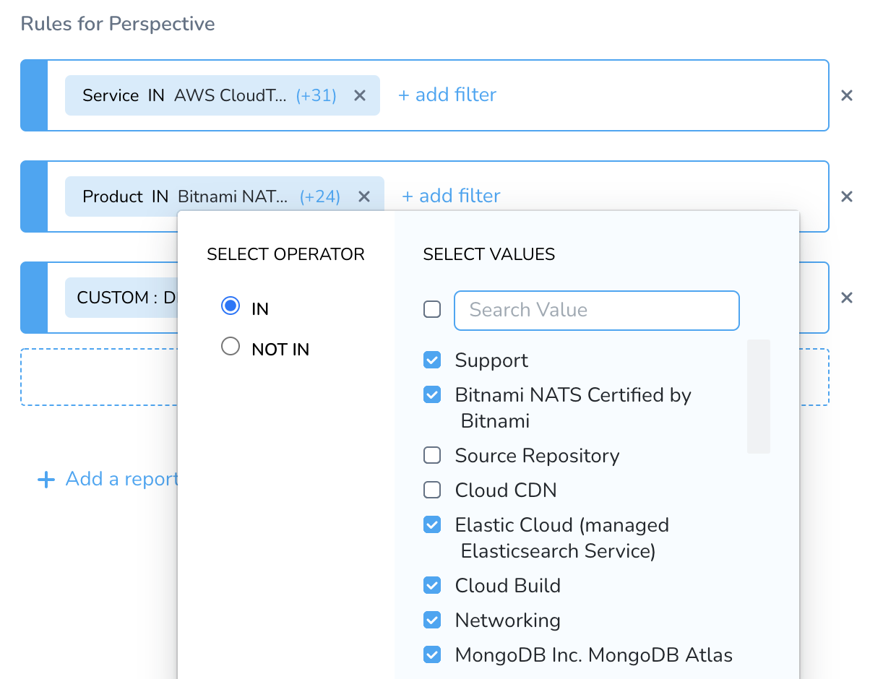Delete the third rule row with CUSTOM filter
This screenshot has width=870, height=679.
point(847,298)
